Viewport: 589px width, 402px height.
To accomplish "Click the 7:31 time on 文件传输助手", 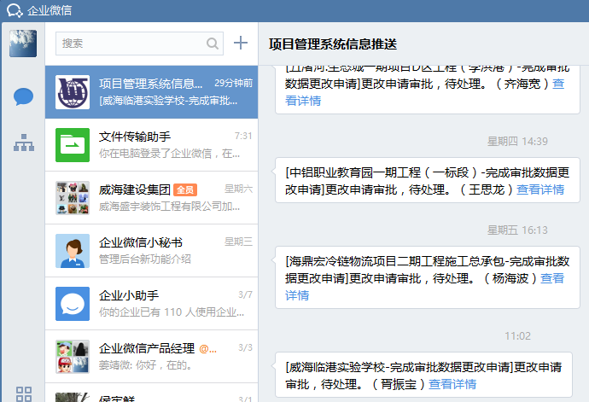I will click(x=243, y=136).
